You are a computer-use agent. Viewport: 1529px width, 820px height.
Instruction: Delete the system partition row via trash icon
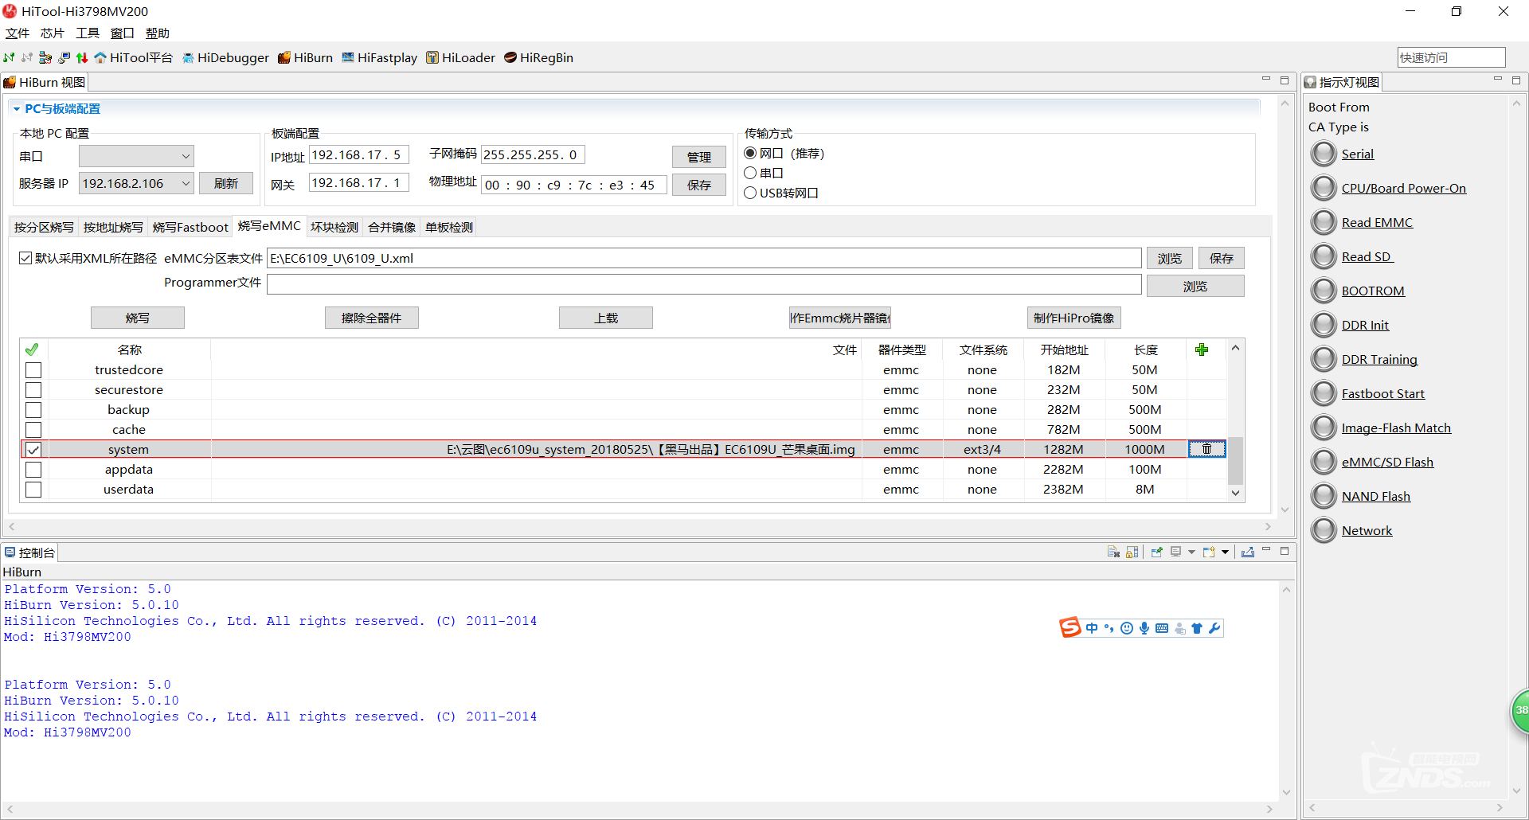pos(1206,449)
